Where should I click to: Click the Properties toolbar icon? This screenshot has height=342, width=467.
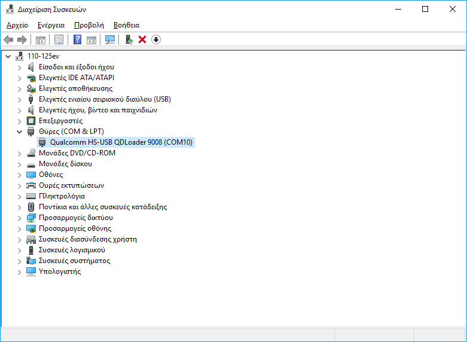point(59,39)
